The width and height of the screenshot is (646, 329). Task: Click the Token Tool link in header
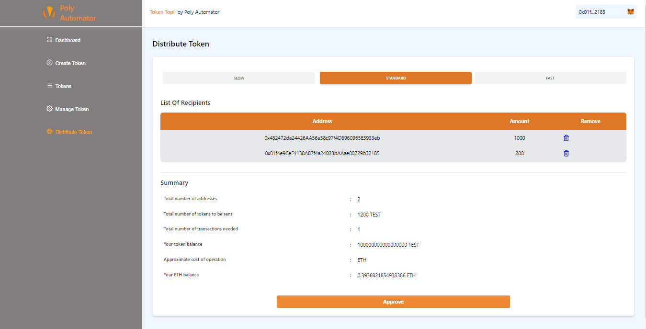162,12
